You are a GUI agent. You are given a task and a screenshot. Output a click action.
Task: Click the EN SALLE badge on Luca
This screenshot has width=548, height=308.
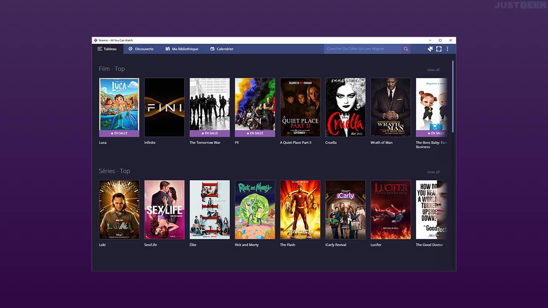(119, 133)
